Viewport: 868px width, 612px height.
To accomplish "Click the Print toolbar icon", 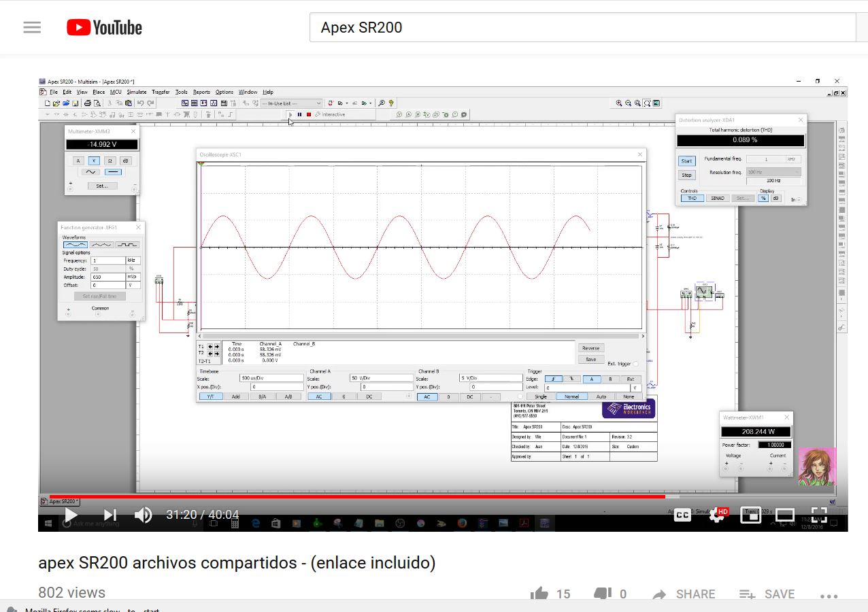I will pyautogui.click(x=87, y=103).
